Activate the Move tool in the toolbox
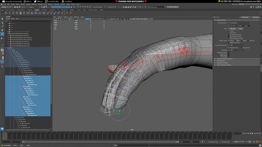The image size is (262, 147). tap(2, 30)
